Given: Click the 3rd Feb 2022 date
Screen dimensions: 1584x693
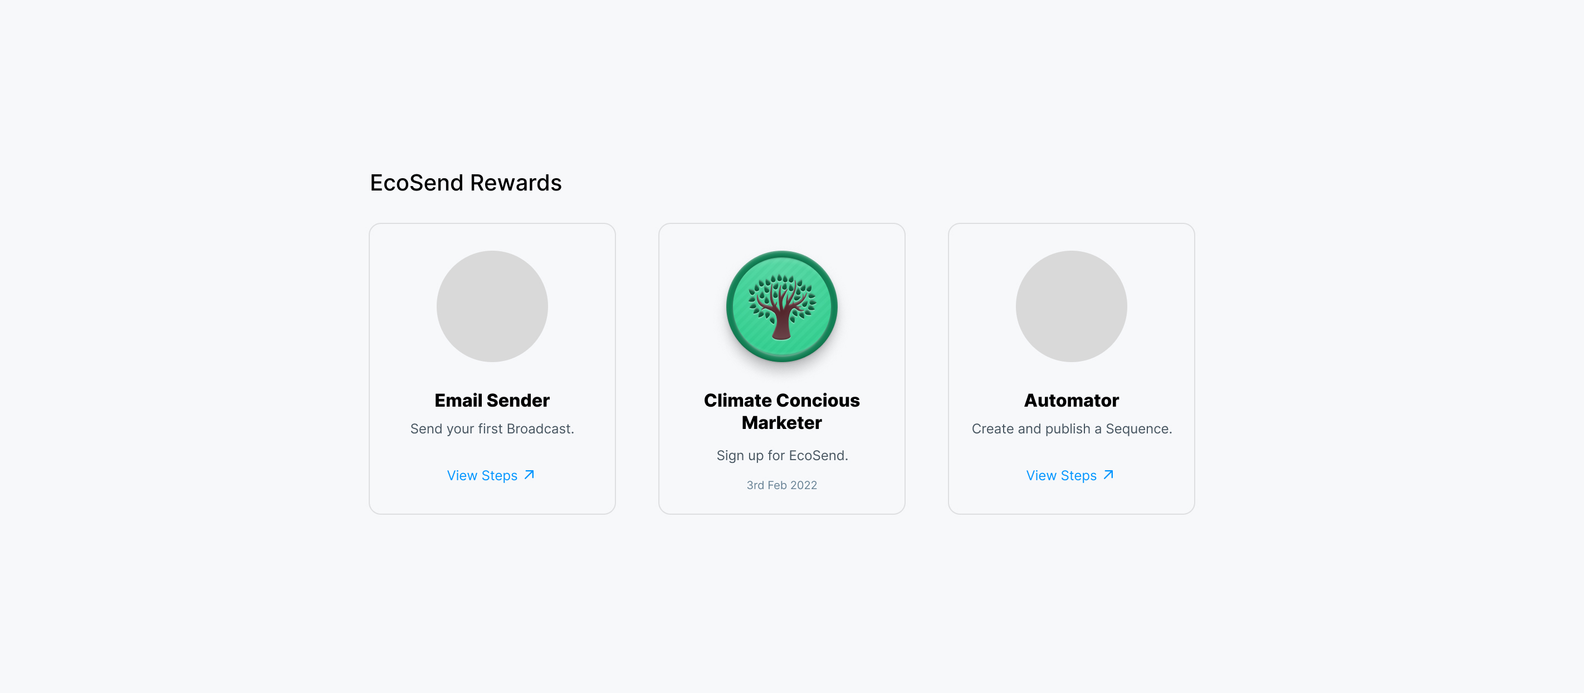Looking at the screenshot, I should [781, 485].
